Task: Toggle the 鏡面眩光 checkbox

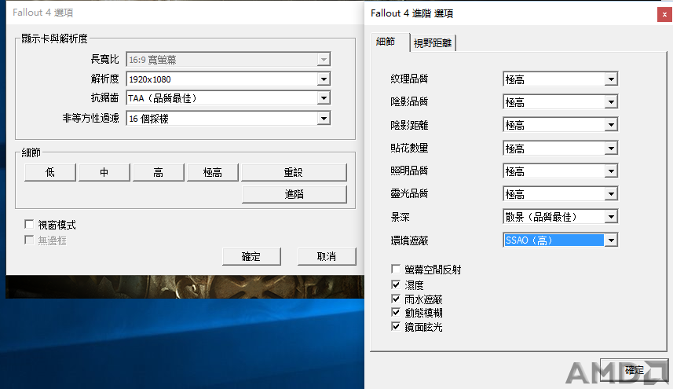Action: (x=396, y=327)
